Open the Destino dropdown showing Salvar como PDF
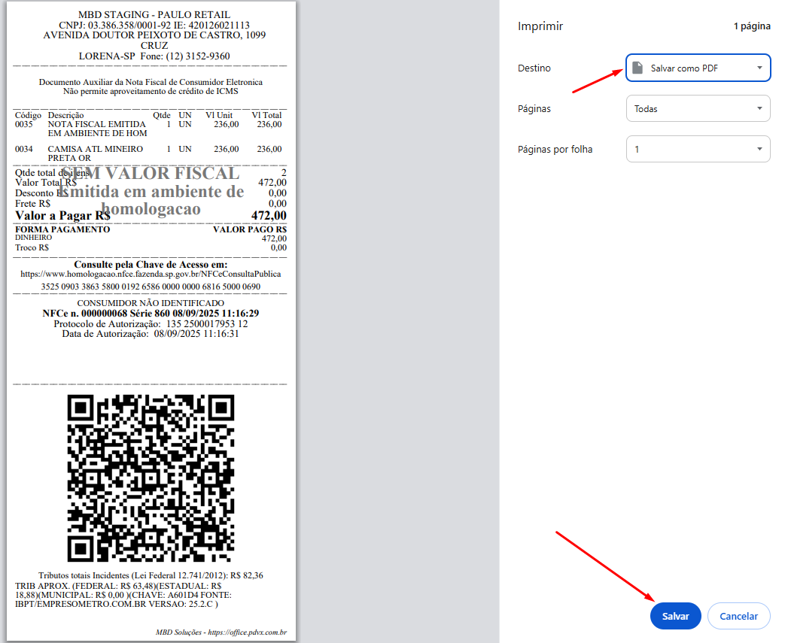 [x=698, y=68]
